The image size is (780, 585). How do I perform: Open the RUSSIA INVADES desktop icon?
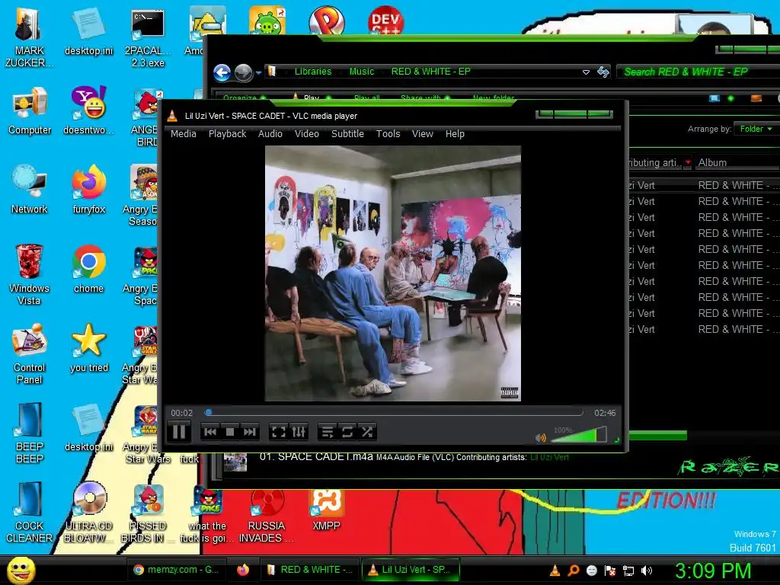pyautogui.click(x=267, y=516)
